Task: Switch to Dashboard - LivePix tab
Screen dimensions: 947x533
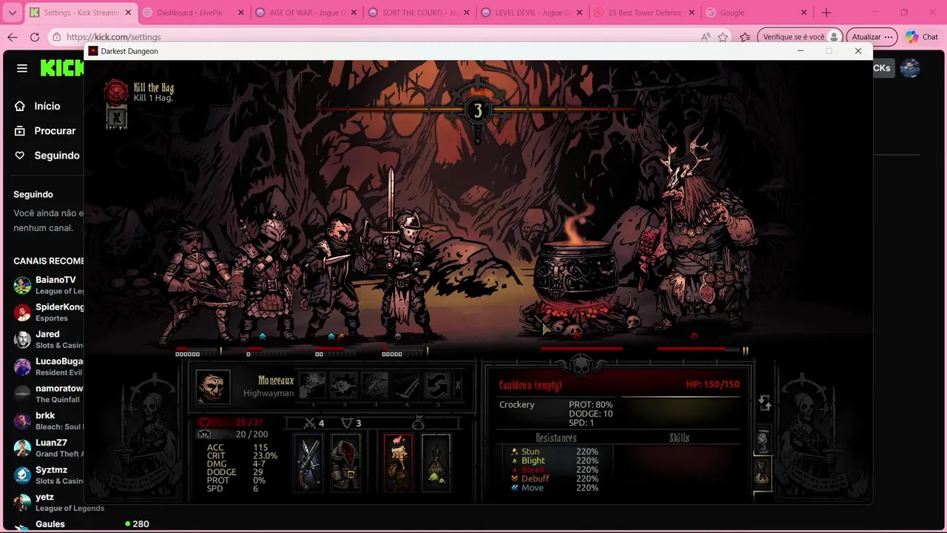Action: [x=192, y=13]
